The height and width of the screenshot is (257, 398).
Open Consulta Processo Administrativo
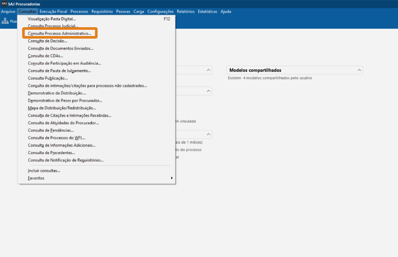coord(59,33)
